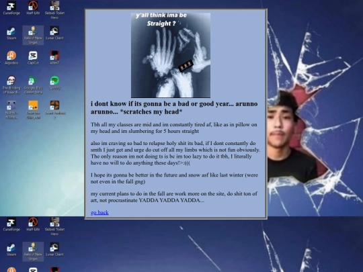363x272 pixels.
Task: Click the Spotify desktop icon
Action: tap(54, 83)
